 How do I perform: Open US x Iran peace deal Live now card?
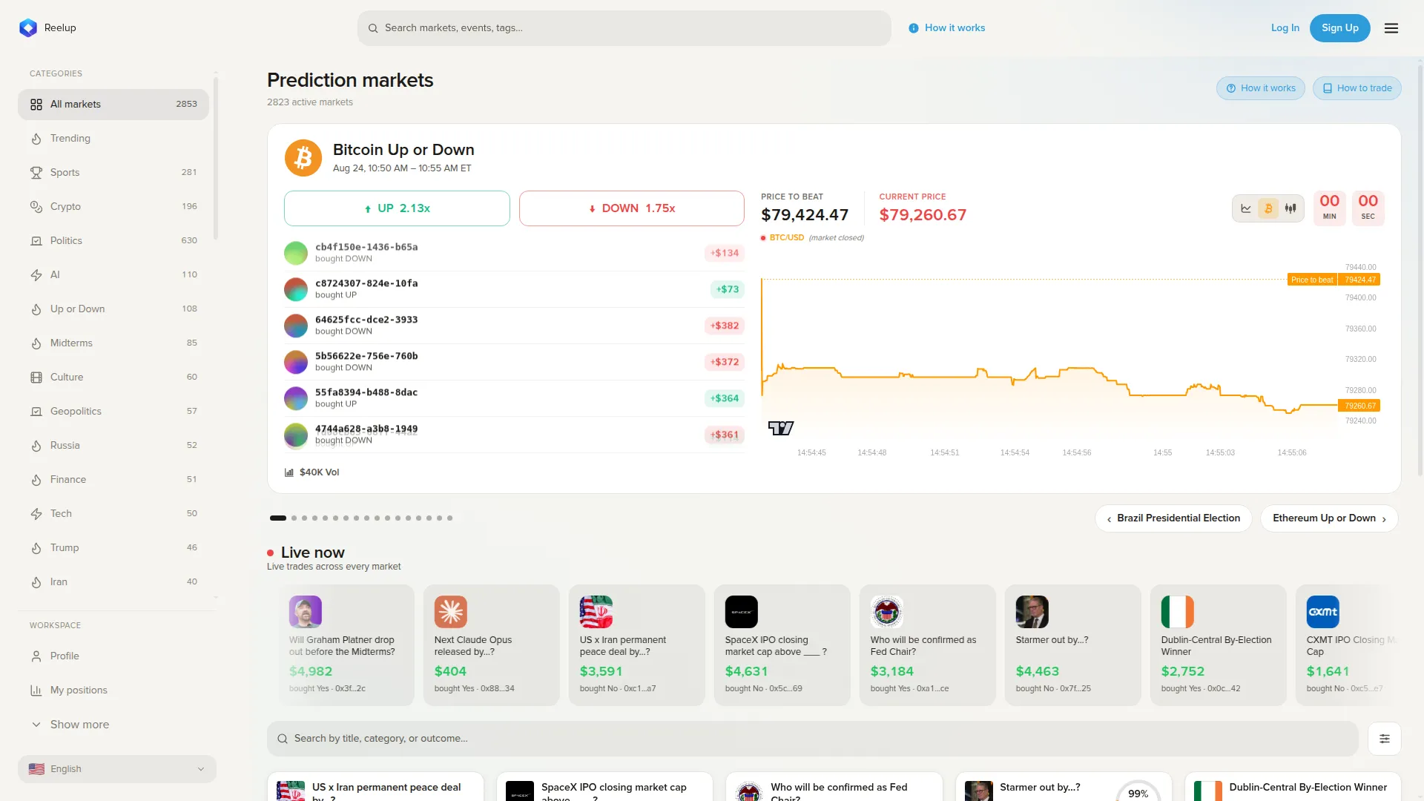(637, 645)
